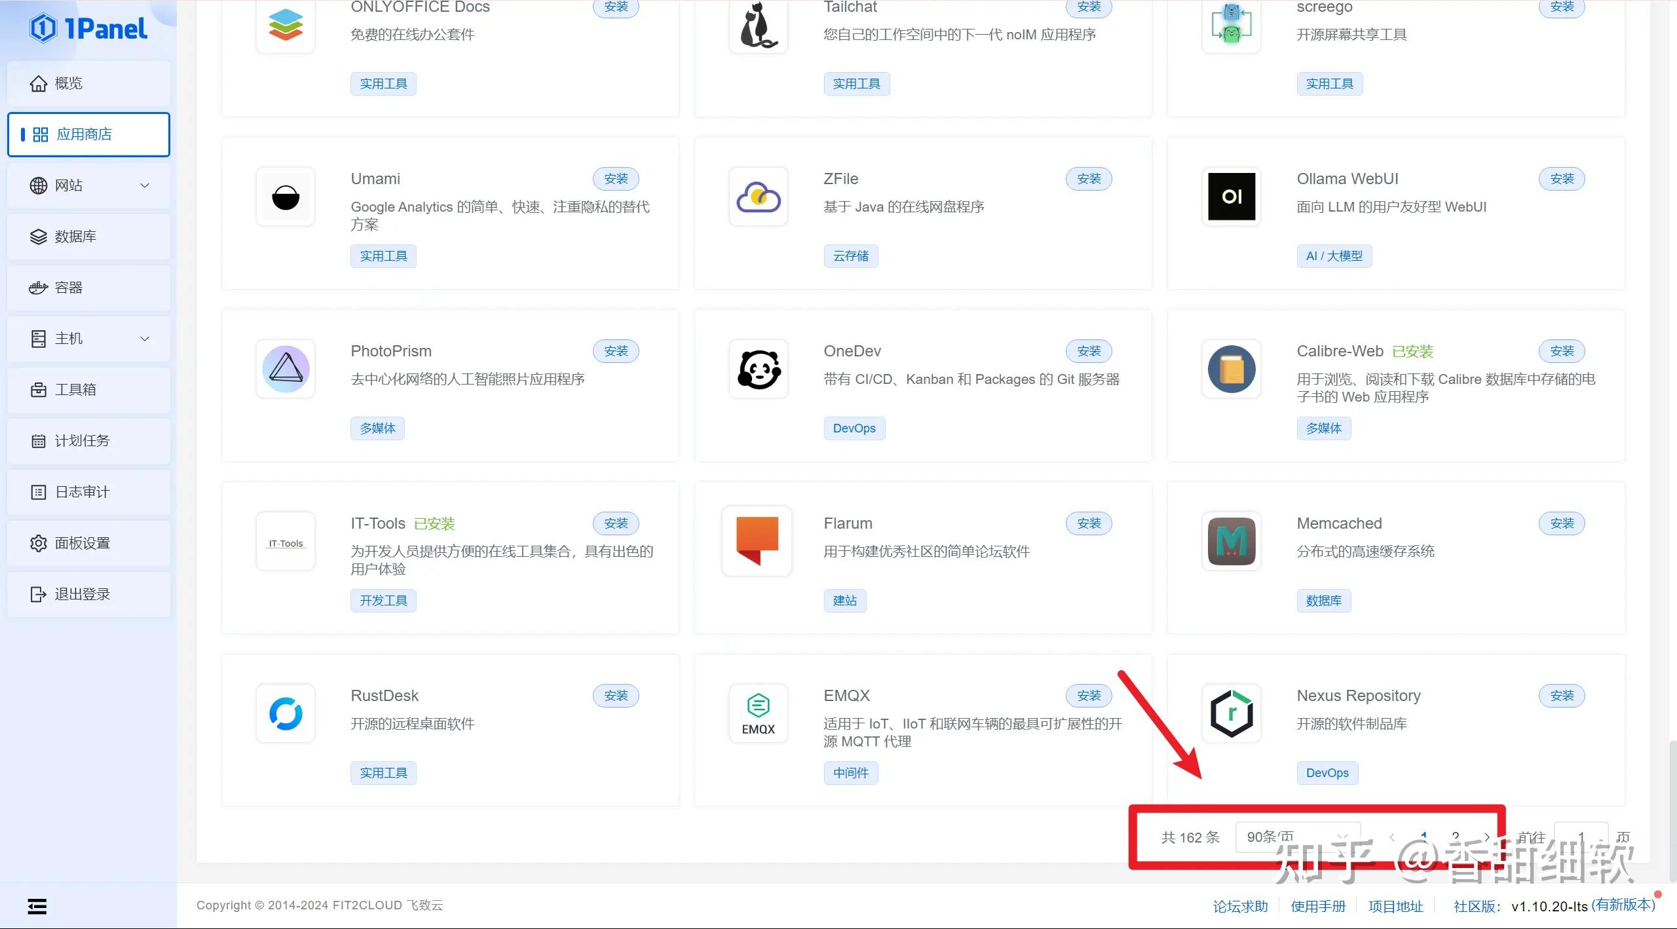Install the EMQX app
1677x929 pixels.
(x=1088, y=696)
